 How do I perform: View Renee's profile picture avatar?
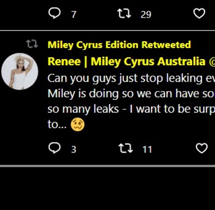click(x=20, y=71)
